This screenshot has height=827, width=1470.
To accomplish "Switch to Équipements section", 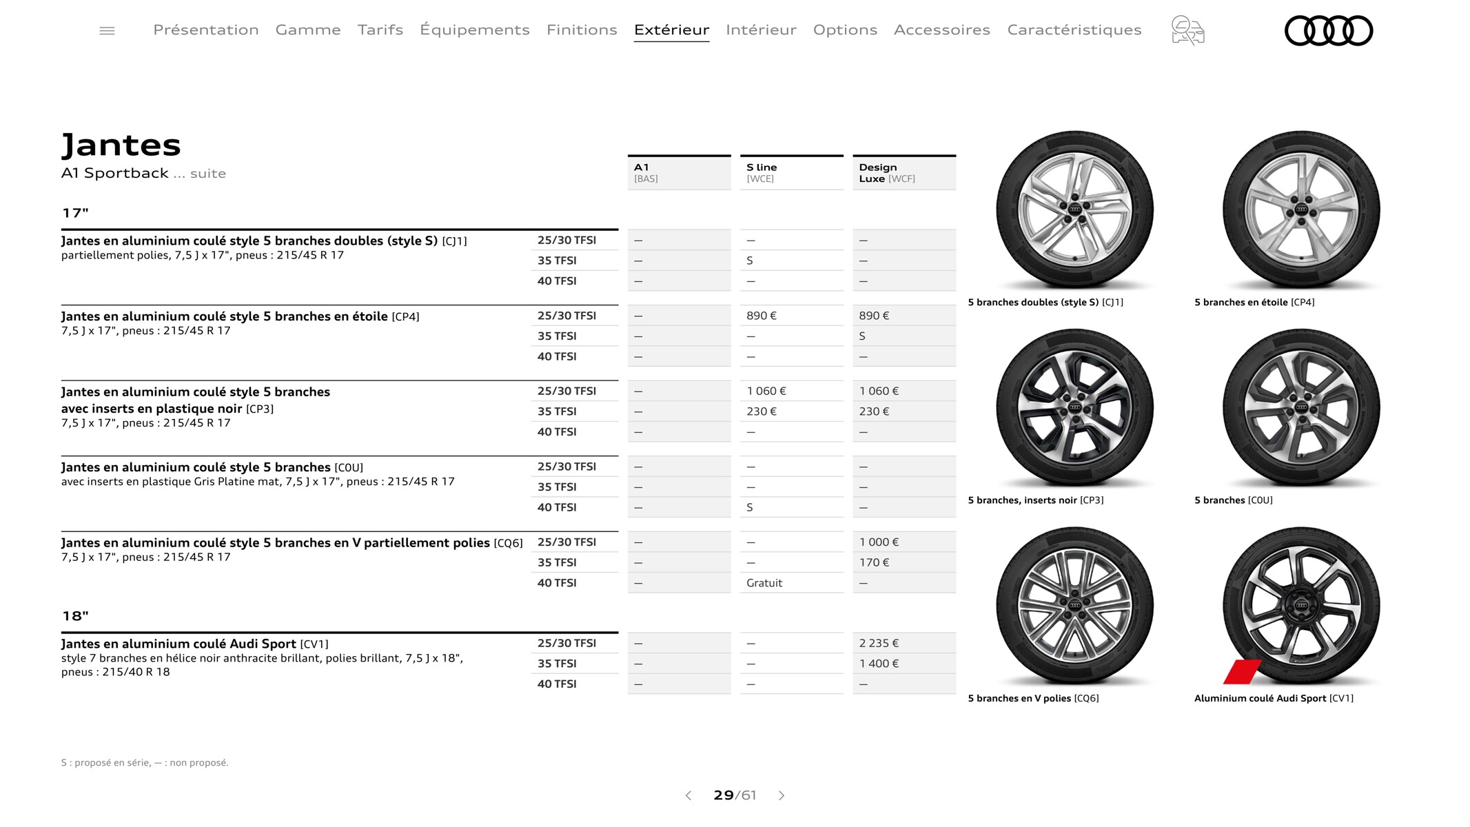I will (475, 30).
